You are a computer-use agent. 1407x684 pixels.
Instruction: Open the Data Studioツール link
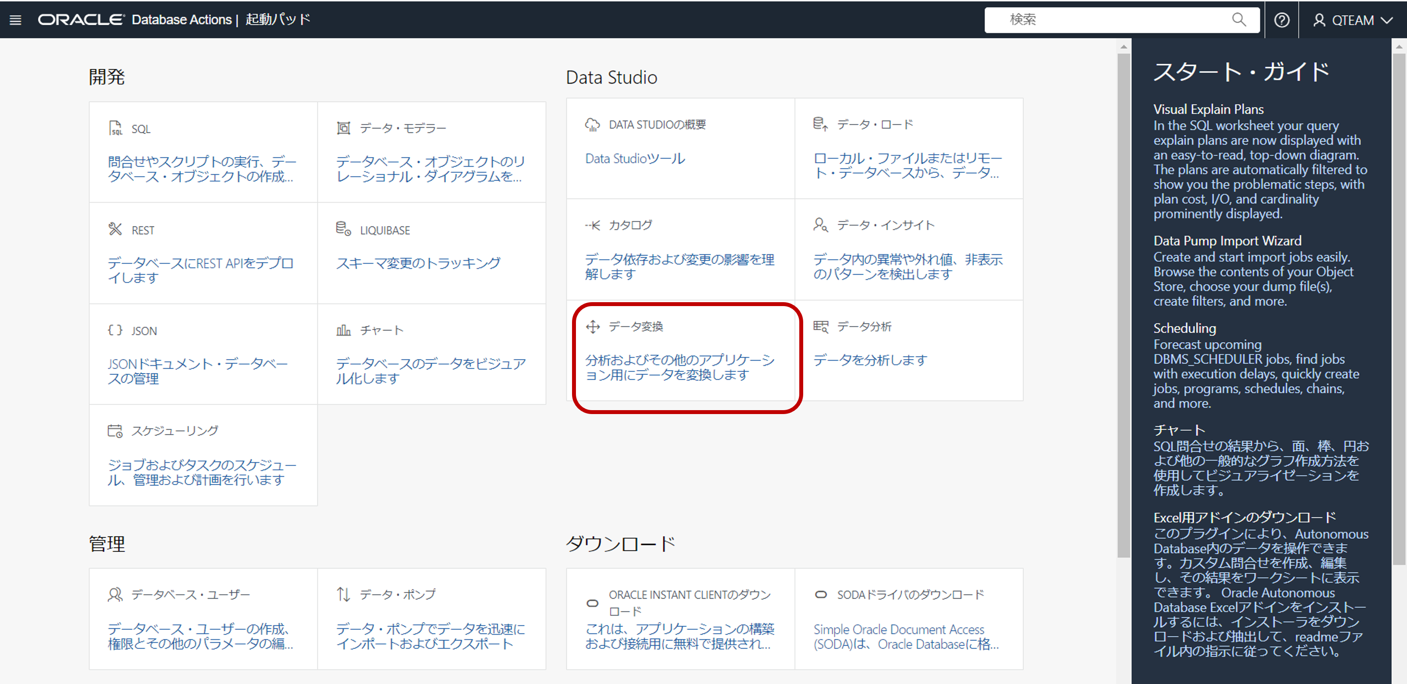(634, 158)
